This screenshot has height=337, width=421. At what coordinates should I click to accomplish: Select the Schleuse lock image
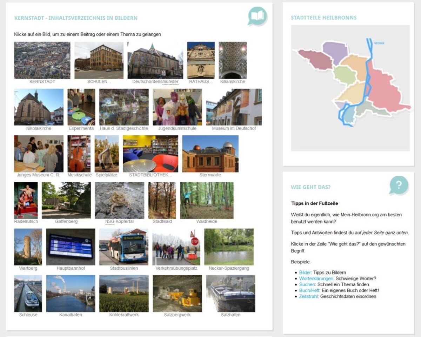coord(28,294)
